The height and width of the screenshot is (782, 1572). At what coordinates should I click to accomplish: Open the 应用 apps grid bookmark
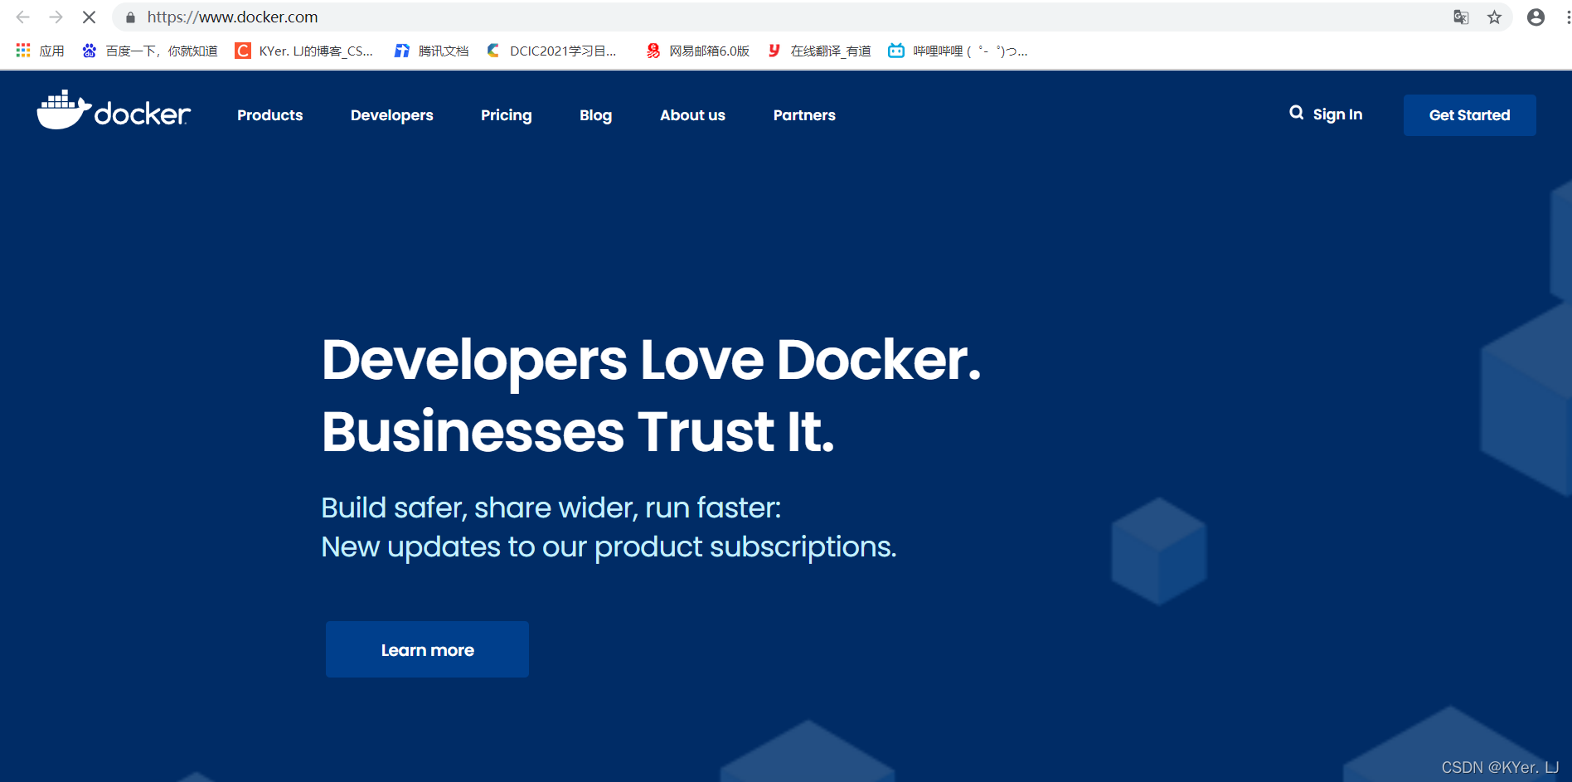tap(40, 51)
